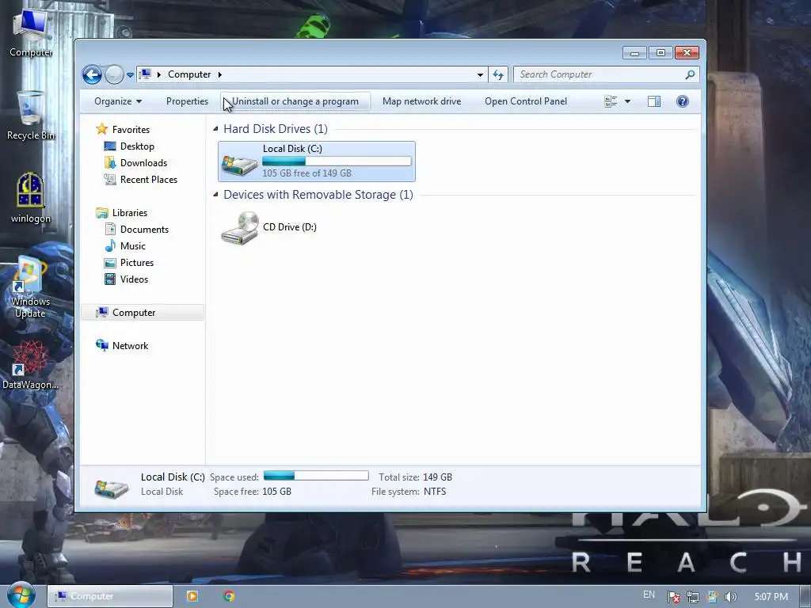
Task: Click the 5:07 PM clock
Action: (771, 597)
